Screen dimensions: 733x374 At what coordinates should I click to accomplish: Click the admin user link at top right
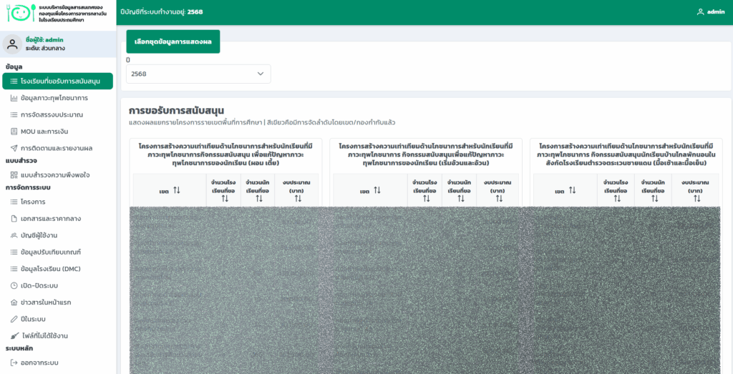tap(711, 11)
